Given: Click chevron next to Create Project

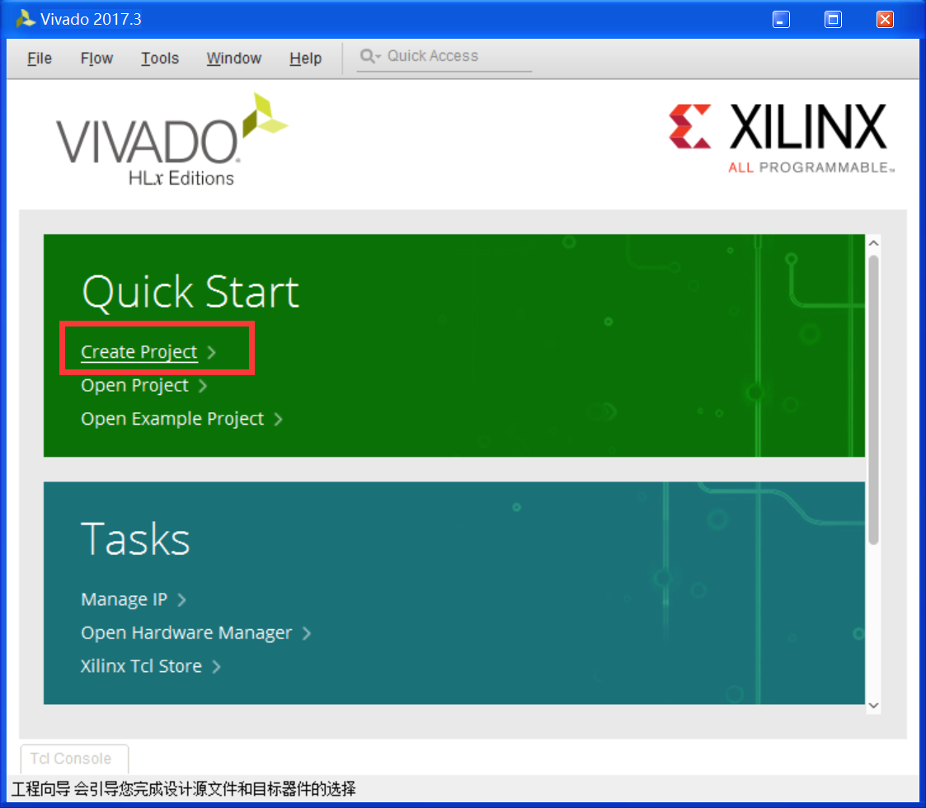Looking at the screenshot, I should coord(211,353).
